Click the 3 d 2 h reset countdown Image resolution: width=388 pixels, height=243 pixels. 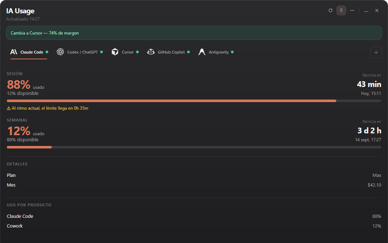[x=369, y=130]
